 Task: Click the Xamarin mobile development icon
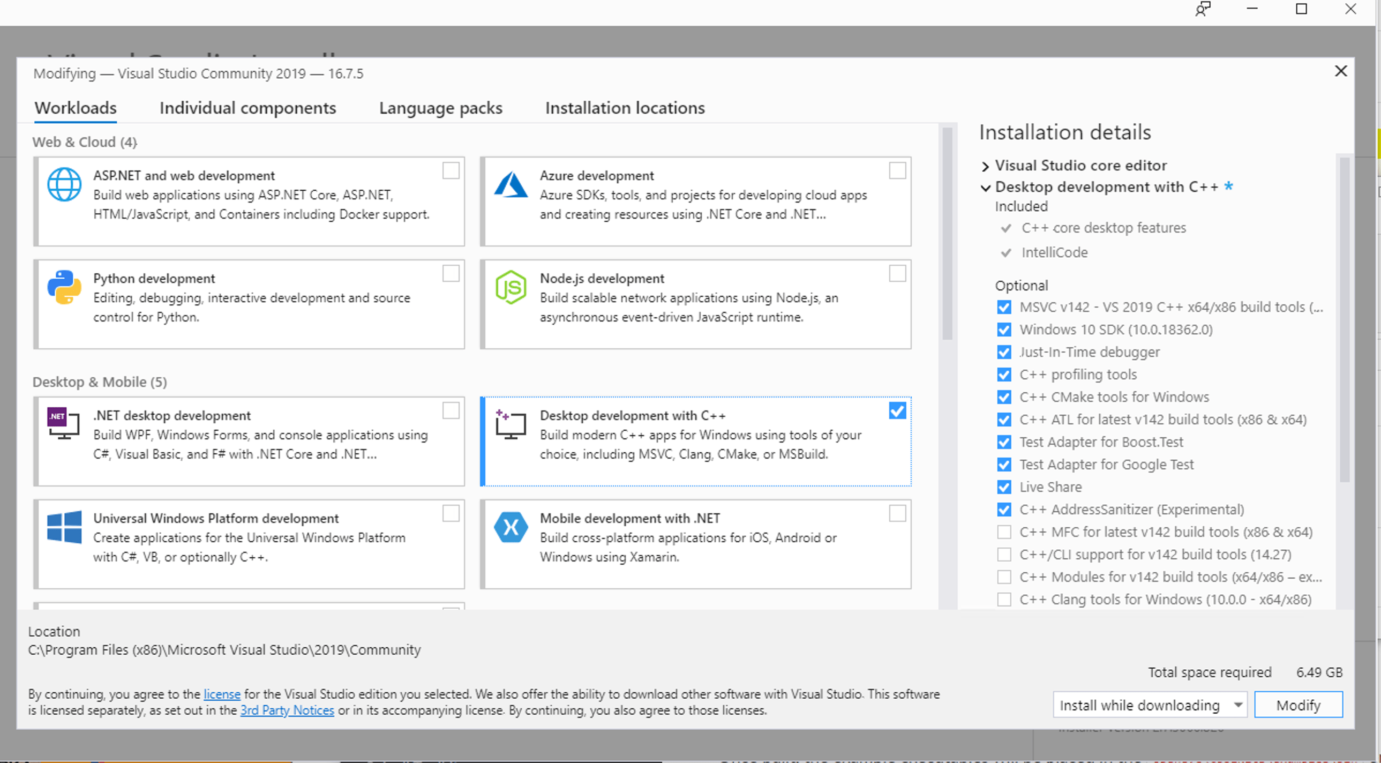[x=511, y=527]
